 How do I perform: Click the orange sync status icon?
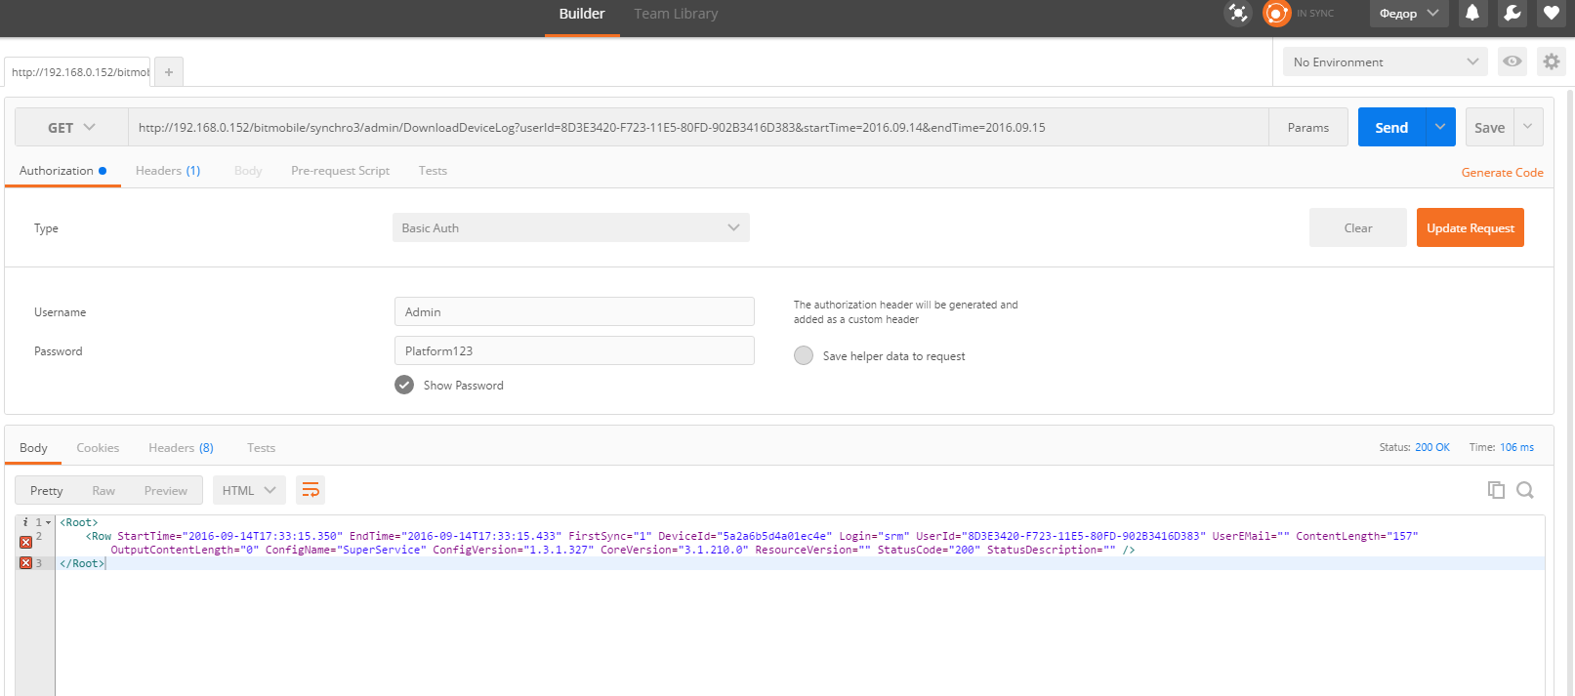pos(1276,14)
